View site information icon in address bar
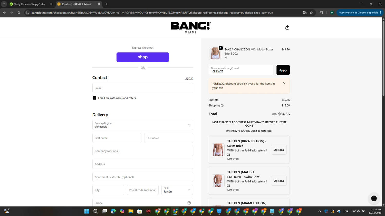Image resolution: width=385 pixels, height=216 pixels. 27,13
